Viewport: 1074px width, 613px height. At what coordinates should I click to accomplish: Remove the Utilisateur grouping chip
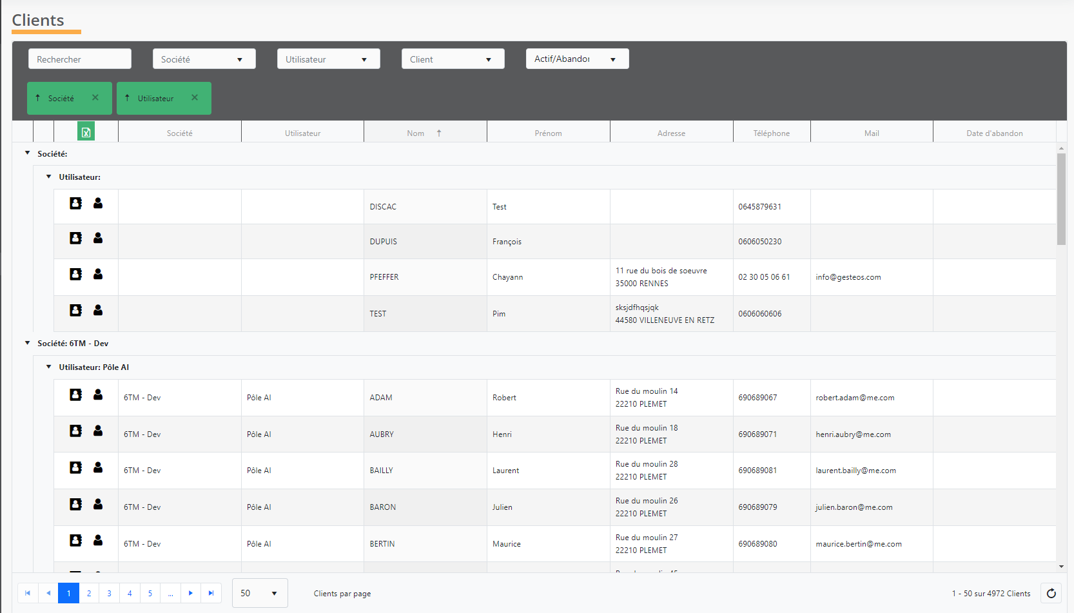[x=195, y=98]
